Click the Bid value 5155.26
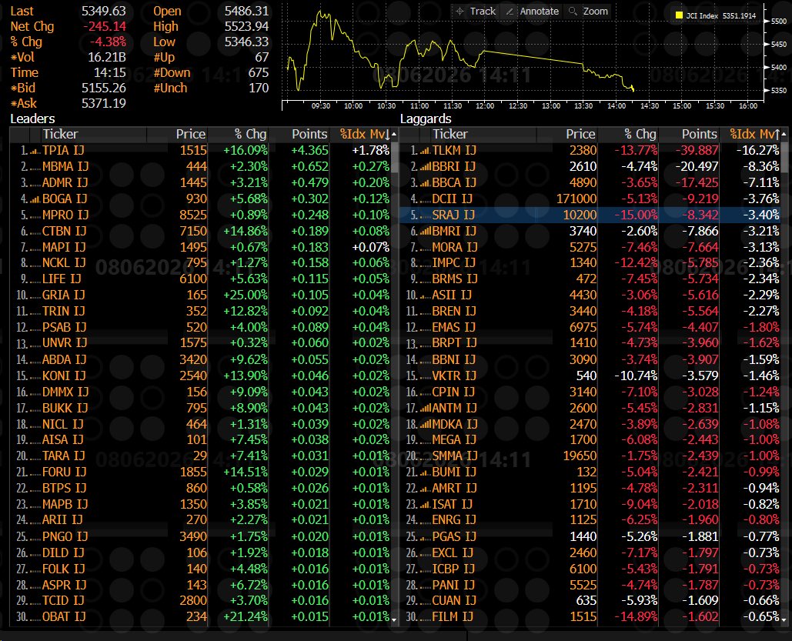This screenshot has height=641, width=792. point(104,88)
